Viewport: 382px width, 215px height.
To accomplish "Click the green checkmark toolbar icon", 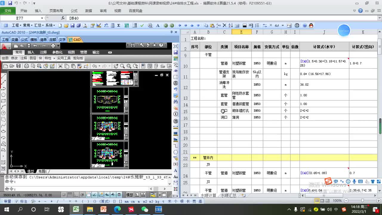I will tap(142, 26).
